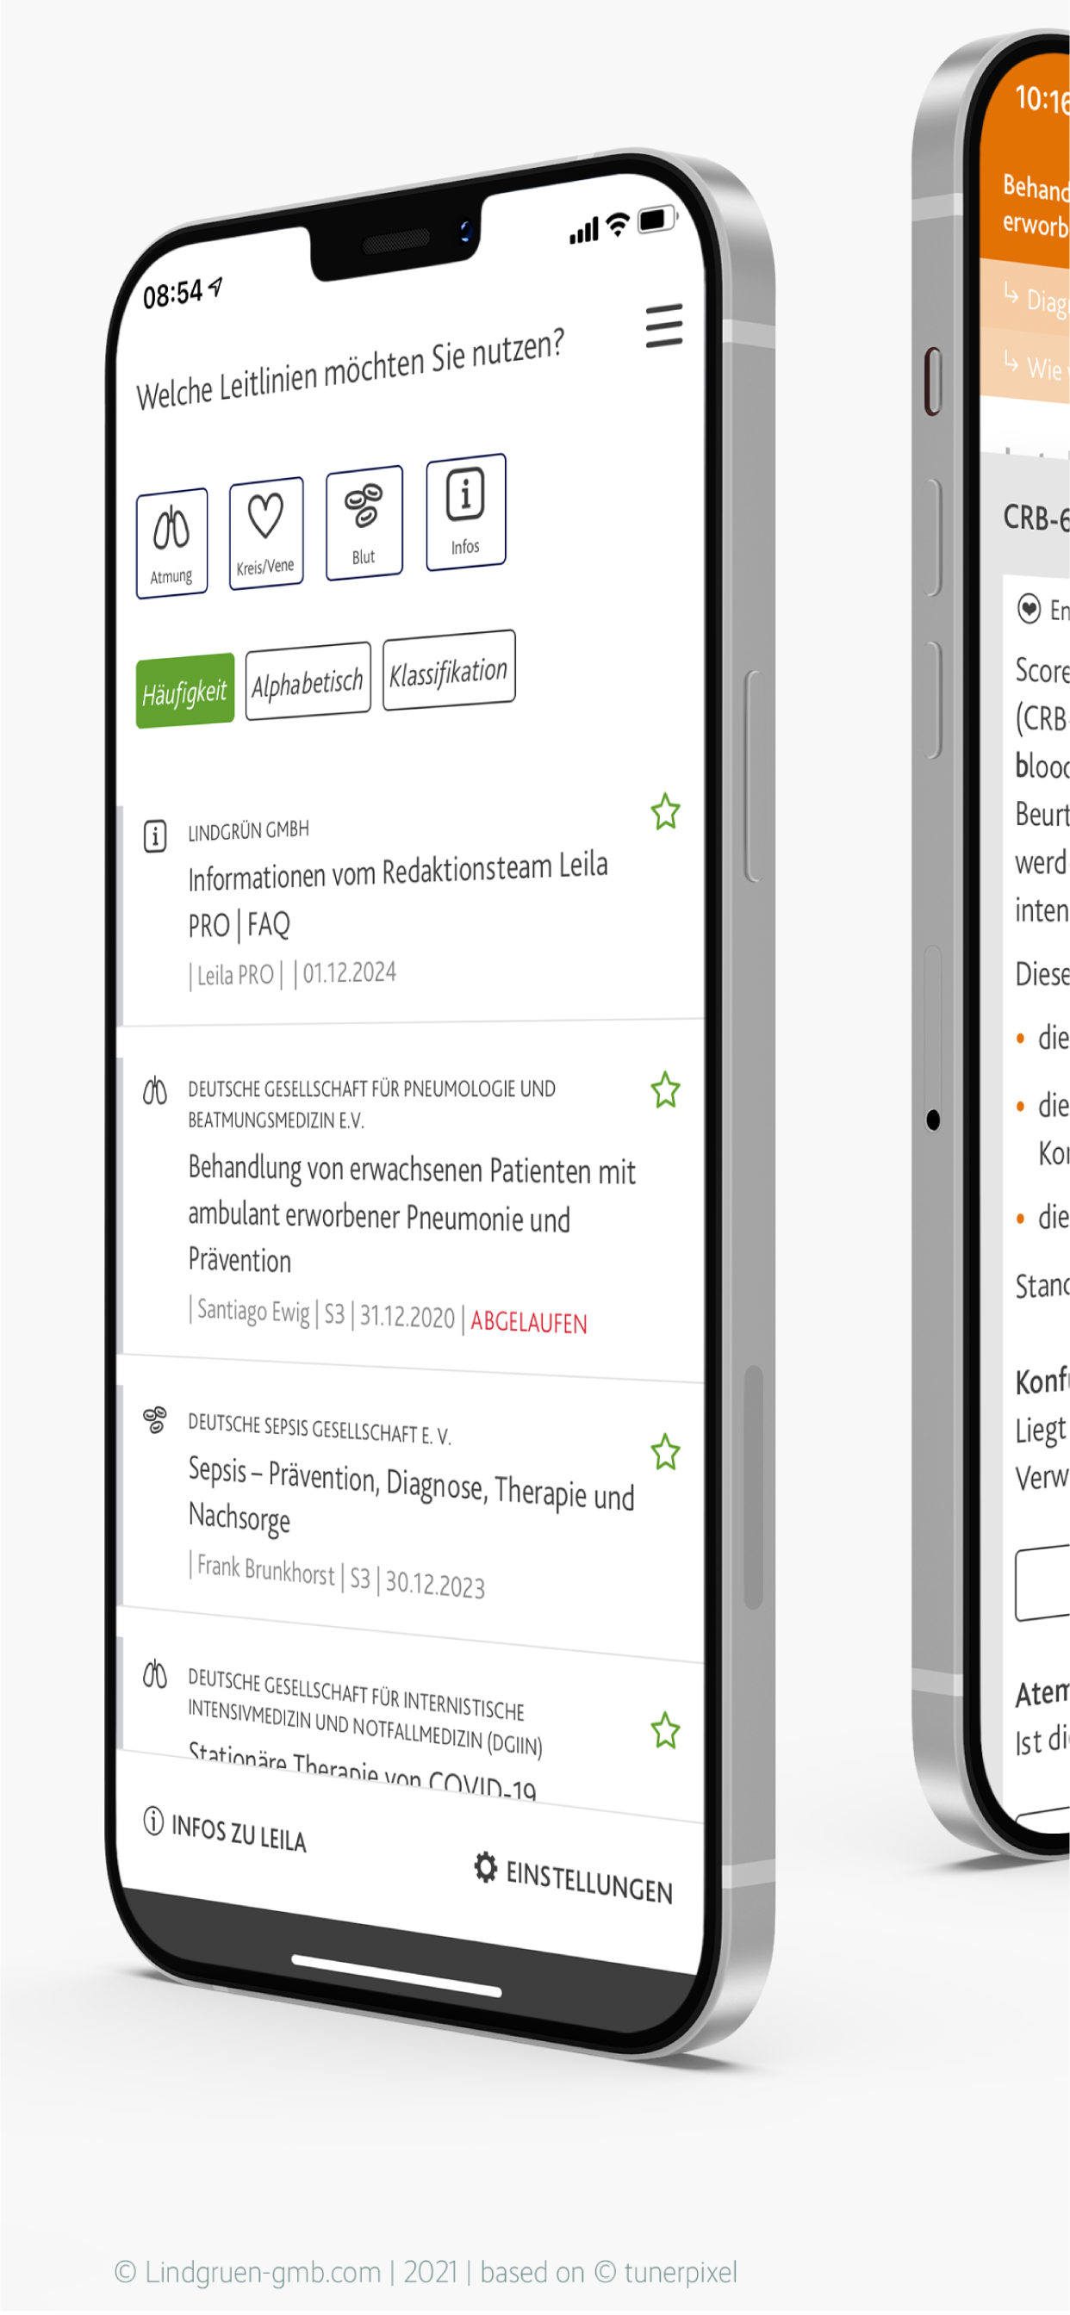This screenshot has height=2315, width=1070.
Task: Open Infos zu Leila
Action: [225, 1830]
